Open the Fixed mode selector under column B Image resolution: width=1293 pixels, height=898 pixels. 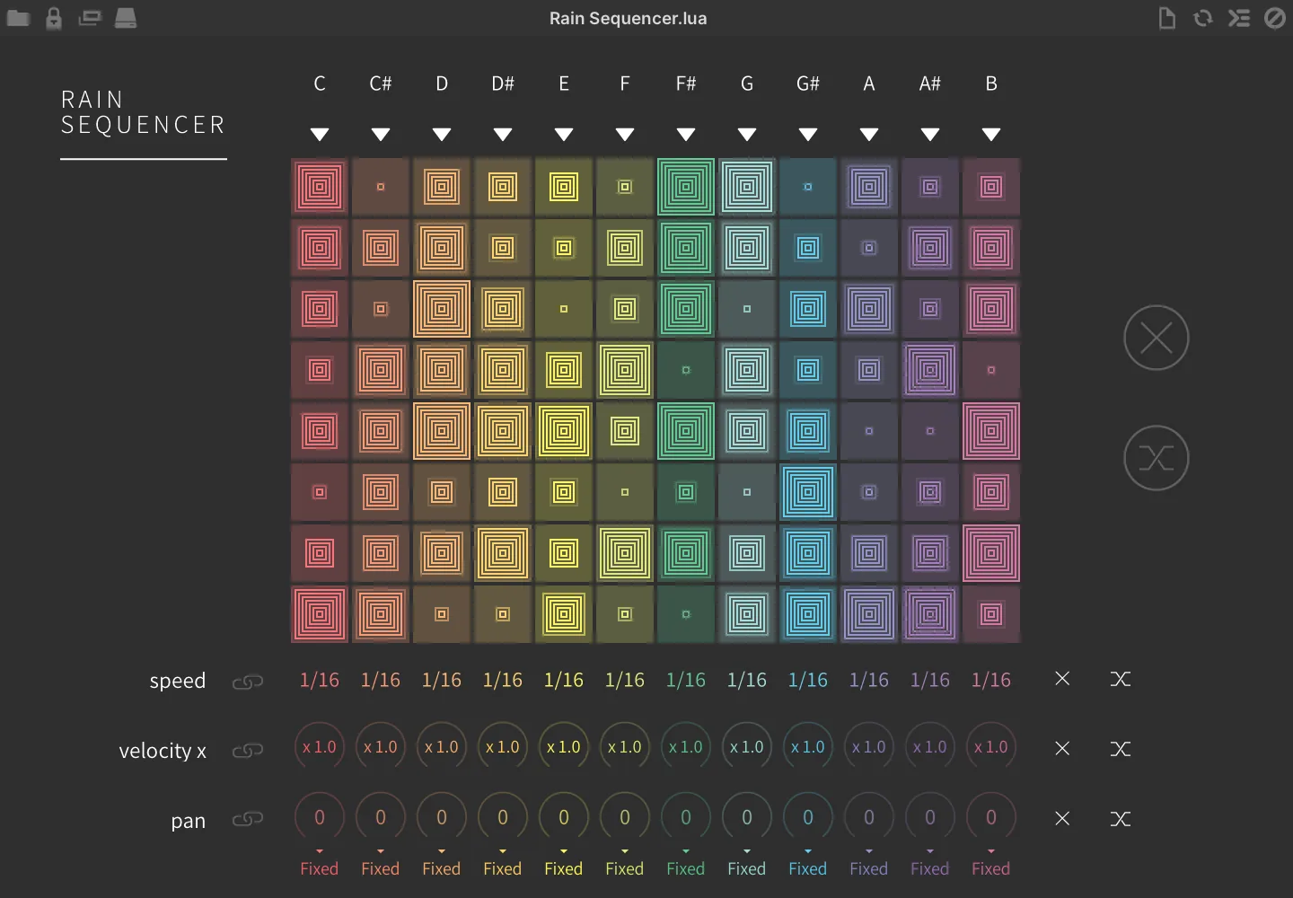(x=991, y=868)
